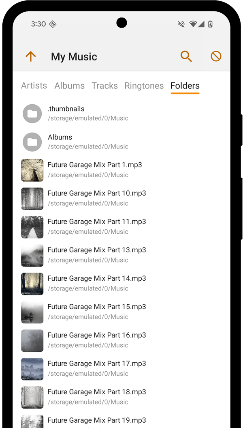Open the Ringtones tab
Screen dimensions: 243x428
[144, 86]
